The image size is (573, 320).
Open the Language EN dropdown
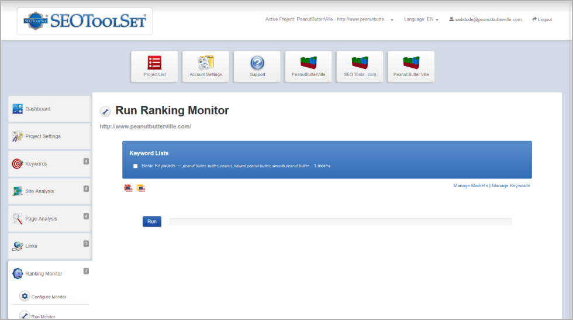[x=421, y=19]
